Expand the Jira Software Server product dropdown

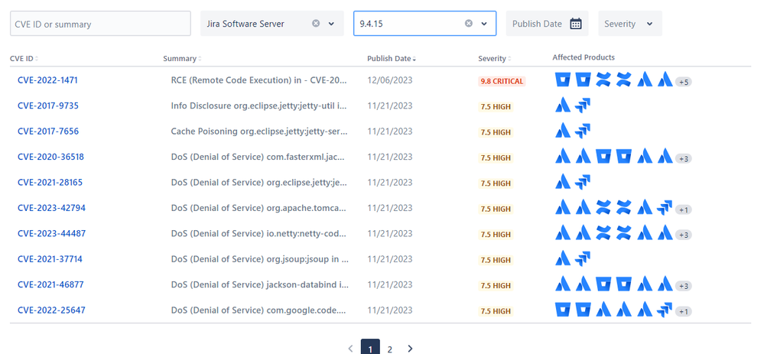[331, 24]
